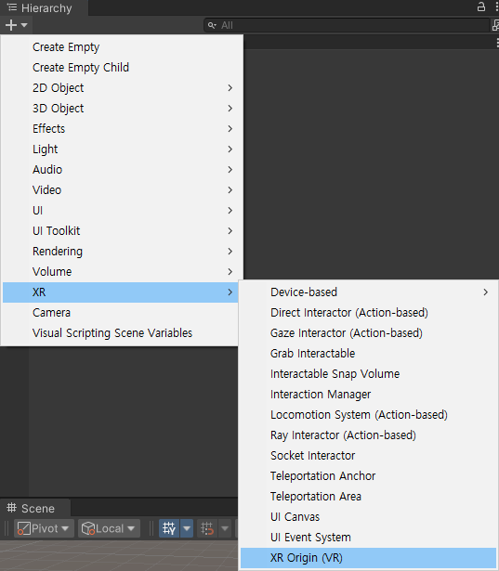This screenshot has height=571, width=499.
Task: Choose Visual Scripting Scene Variables
Action: [121, 332]
